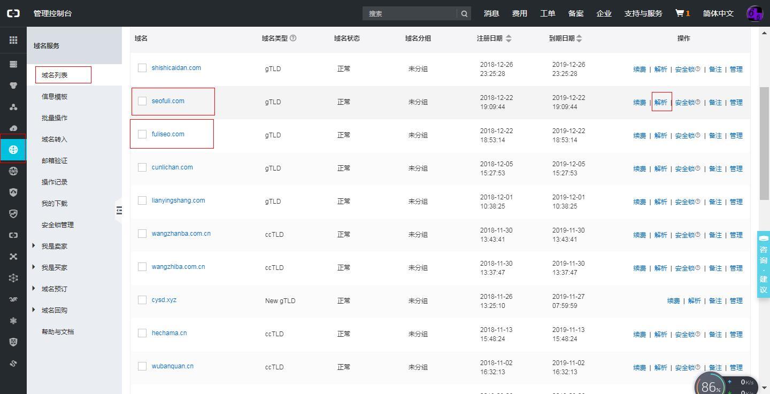Open the 域名转入 sidebar item
Screen dimensions: 770x394
tap(55, 139)
